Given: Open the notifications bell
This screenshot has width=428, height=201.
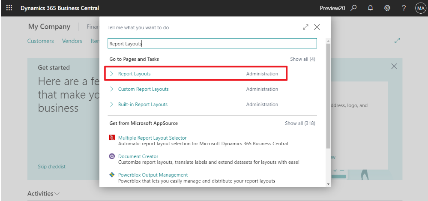Looking at the screenshot, I should click(371, 8).
